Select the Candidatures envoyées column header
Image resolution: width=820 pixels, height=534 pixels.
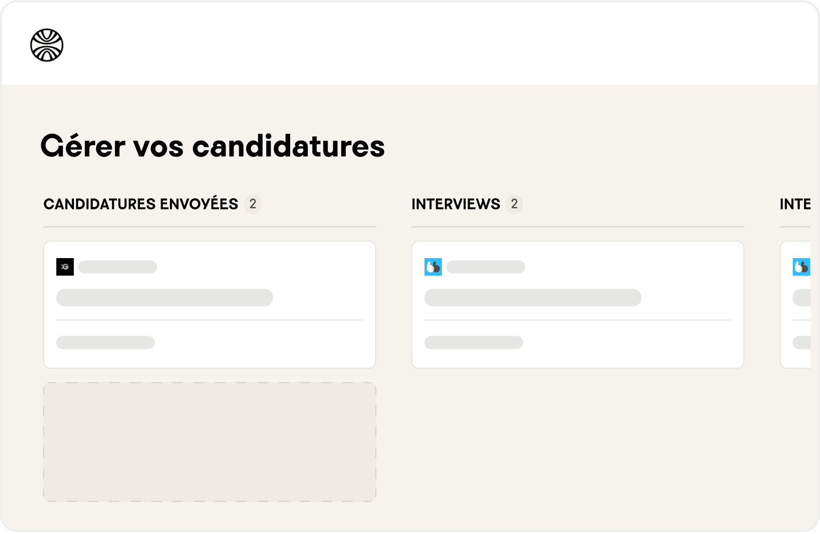point(141,204)
